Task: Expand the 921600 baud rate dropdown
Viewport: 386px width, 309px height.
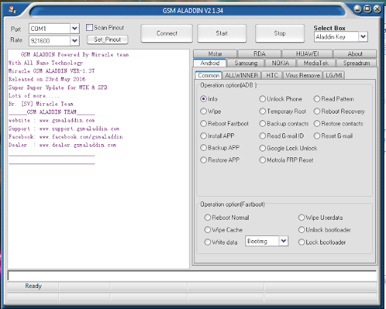Action: click(x=75, y=40)
